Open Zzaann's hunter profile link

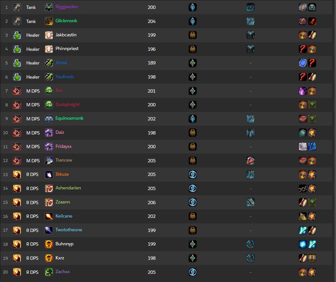point(63,202)
